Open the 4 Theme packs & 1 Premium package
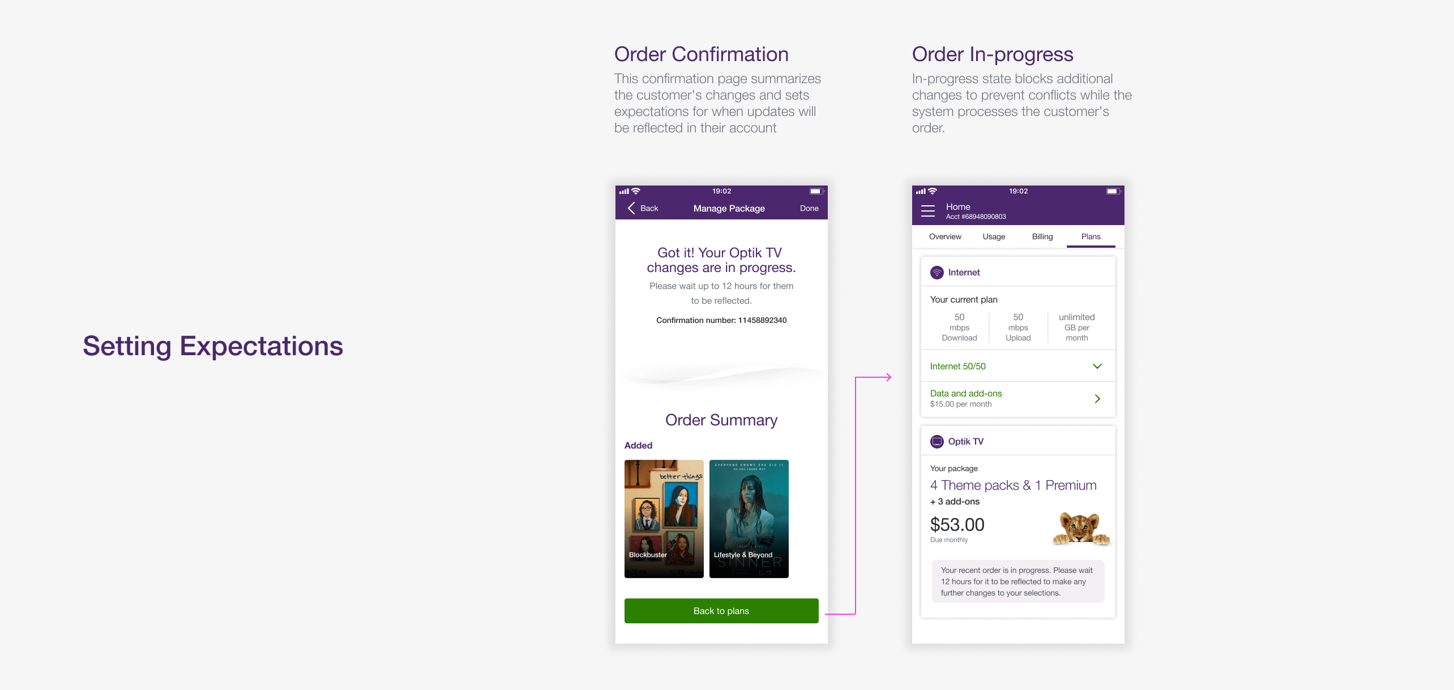Viewport: 1454px width, 690px height. 1013,486
